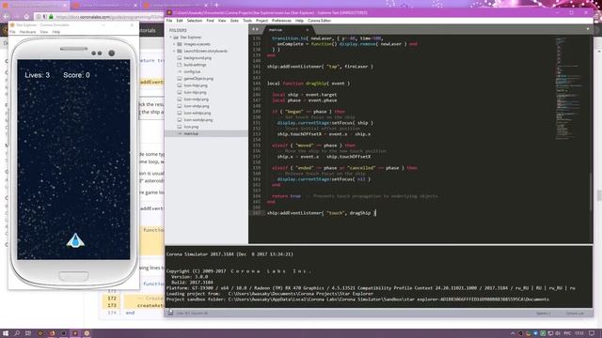602x338 pixels.
Task: Select Icon.png in the sidebar
Action: click(191, 127)
